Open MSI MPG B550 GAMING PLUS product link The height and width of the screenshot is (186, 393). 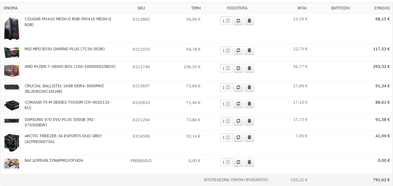(x=65, y=49)
